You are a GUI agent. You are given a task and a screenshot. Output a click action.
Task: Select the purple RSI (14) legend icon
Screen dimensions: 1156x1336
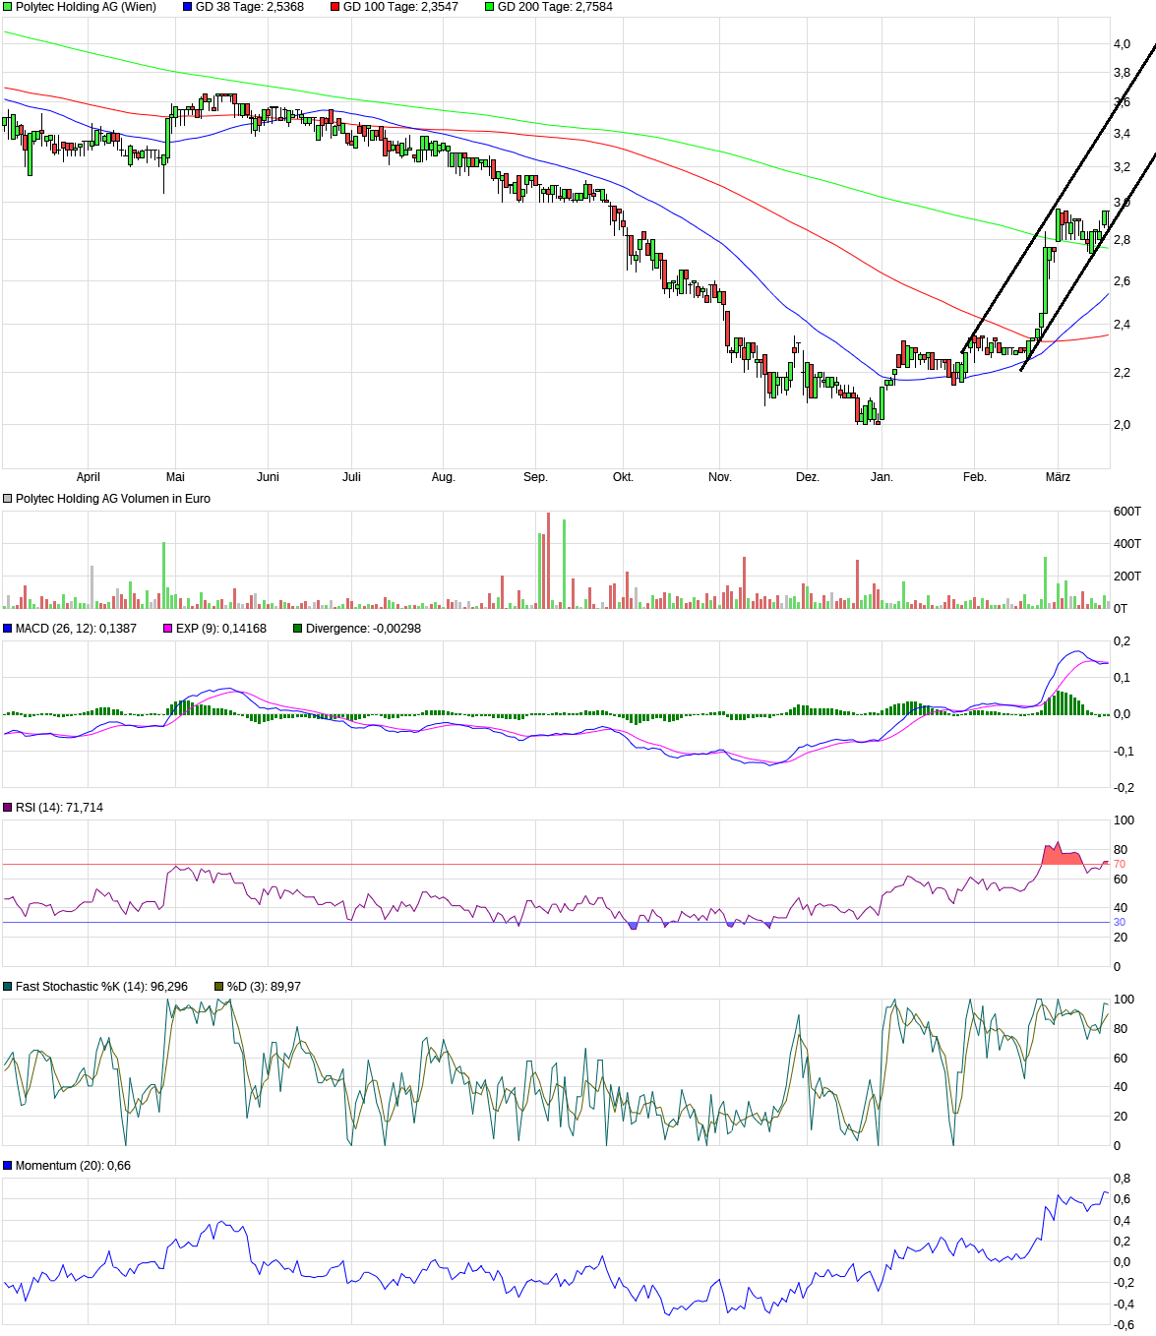pos(8,807)
